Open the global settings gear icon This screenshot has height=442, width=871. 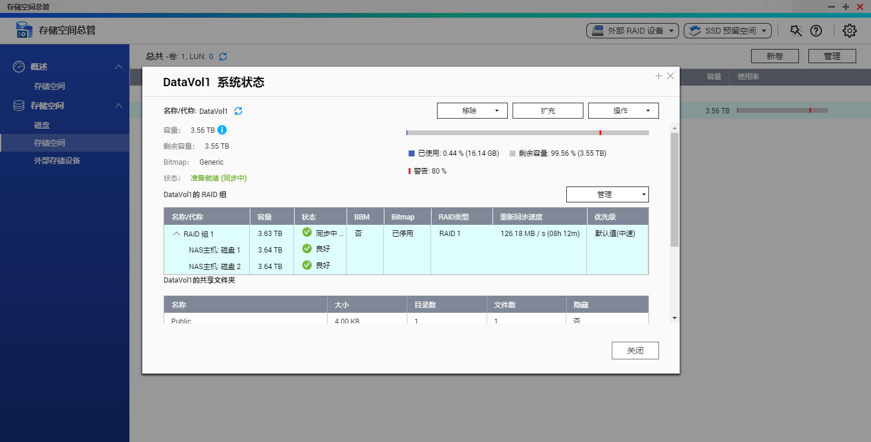coord(849,30)
